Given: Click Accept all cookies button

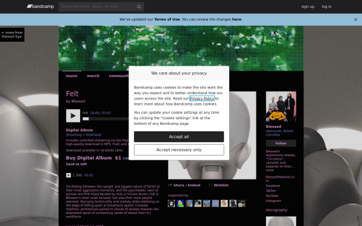Looking at the screenshot, I should [x=179, y=137].
